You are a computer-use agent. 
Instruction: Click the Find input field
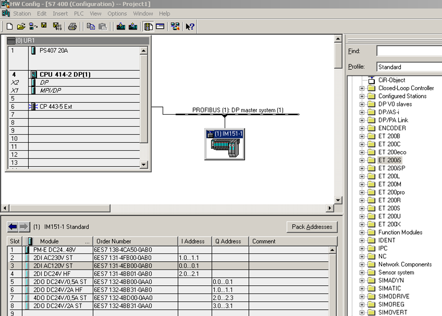pyautogui.click(x=409, y=51)
